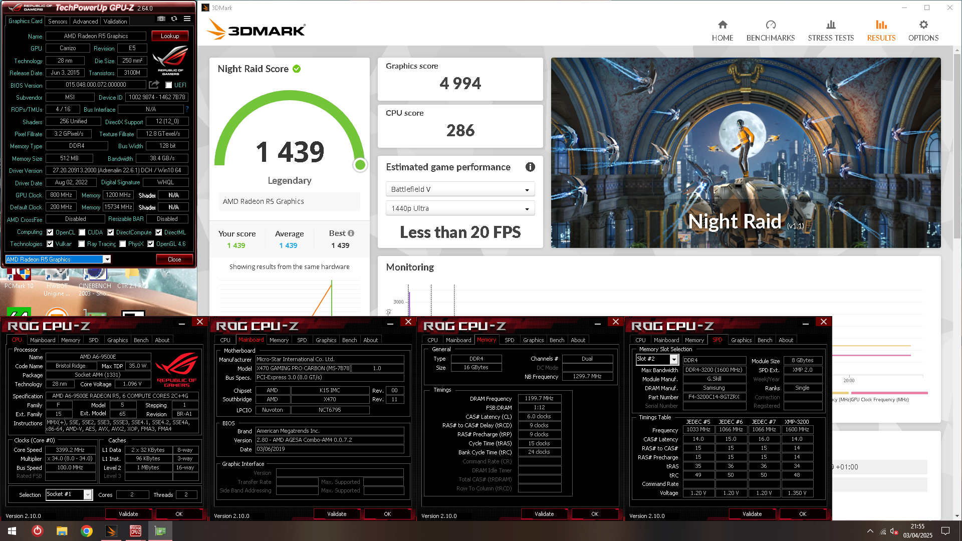Open File Explorer from the taskbar
The width and height of the screenshot is (962, 541).
click(62, 531)
